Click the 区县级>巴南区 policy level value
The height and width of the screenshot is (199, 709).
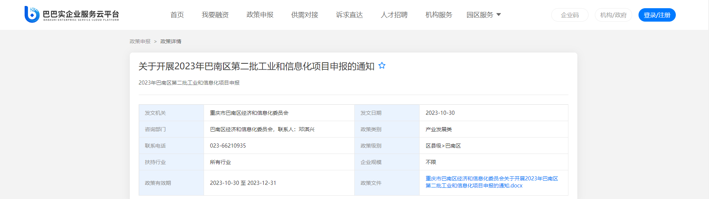pos(443,146)
